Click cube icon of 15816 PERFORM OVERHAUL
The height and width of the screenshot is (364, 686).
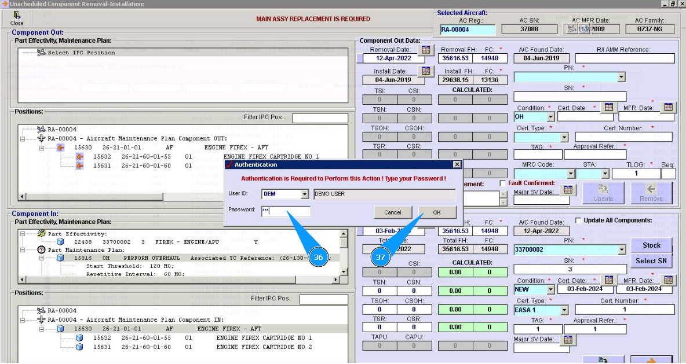(x=60, y=258)
